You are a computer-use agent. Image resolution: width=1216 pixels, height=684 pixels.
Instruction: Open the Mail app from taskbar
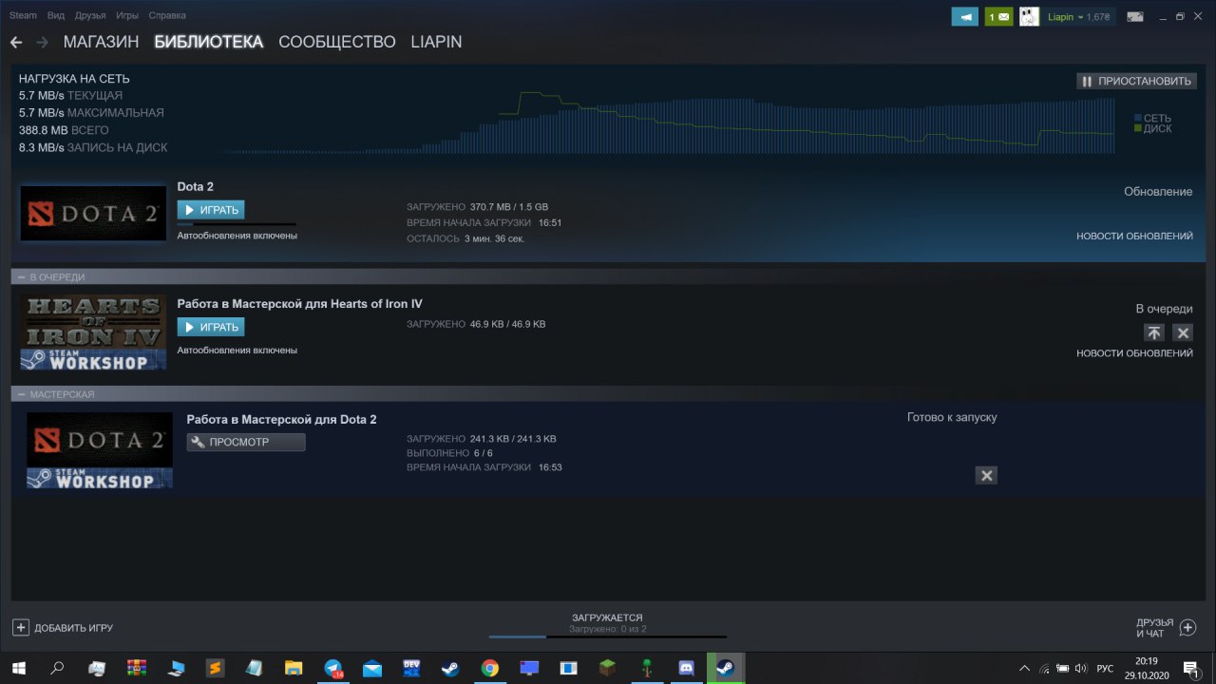point(372,668)
